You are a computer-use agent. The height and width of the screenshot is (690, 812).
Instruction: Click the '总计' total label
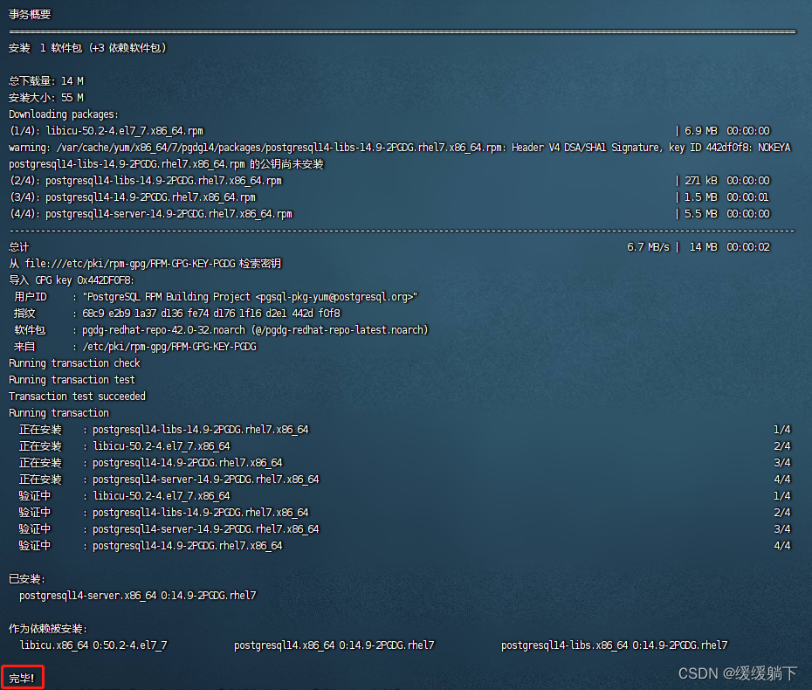(x=19, y=247)
